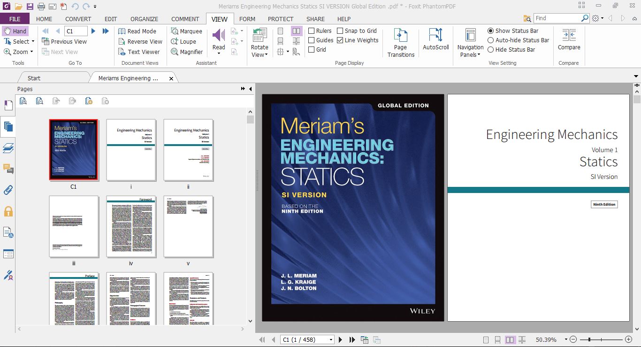Switch to the PROTECT ribbon tab
Viewport: 641px width, 347px height.
tap(281, 19)
